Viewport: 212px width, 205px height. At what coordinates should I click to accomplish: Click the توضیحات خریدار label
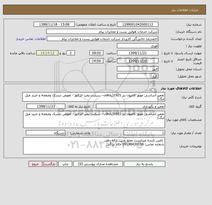[190, 146]
